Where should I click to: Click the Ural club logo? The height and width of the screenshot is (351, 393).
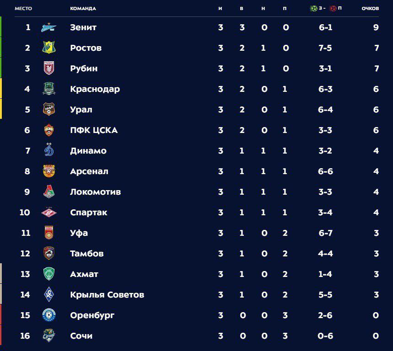(49, 109)
